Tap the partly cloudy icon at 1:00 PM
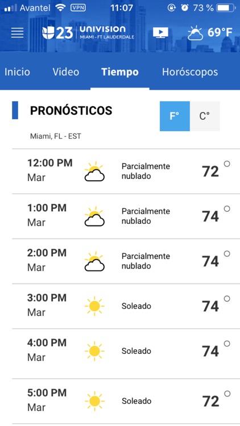The image size is (240, 426). pos(94,216)
